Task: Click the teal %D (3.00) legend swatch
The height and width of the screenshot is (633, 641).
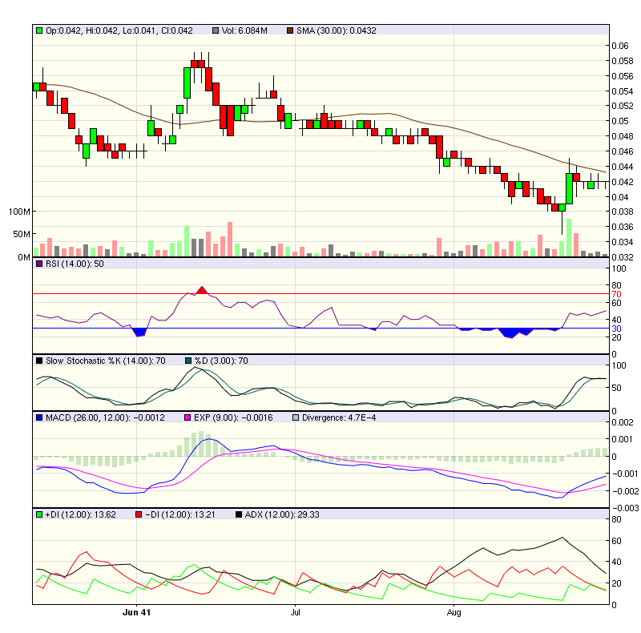Action: point(188,361)
